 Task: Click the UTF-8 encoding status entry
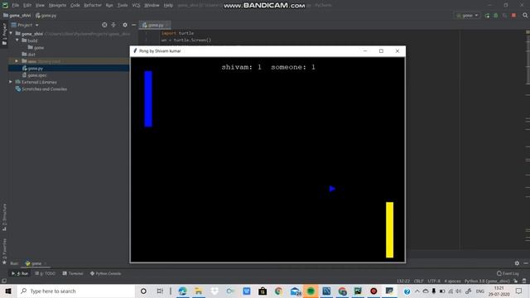[x=434, y=281]
